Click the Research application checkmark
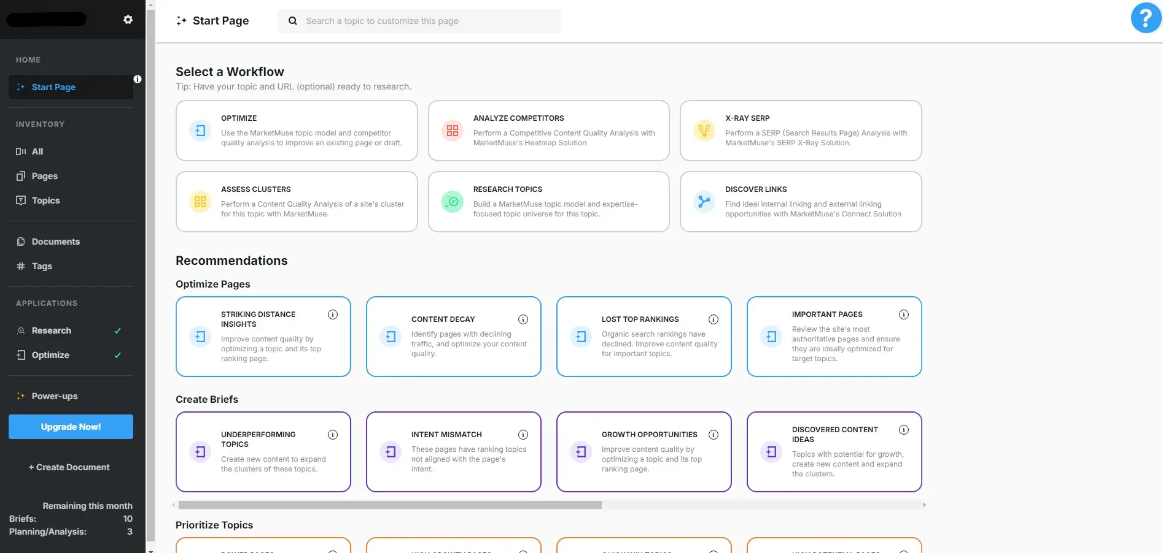Viewport: 1163px width, 553px height. click(x=117, y=331)
